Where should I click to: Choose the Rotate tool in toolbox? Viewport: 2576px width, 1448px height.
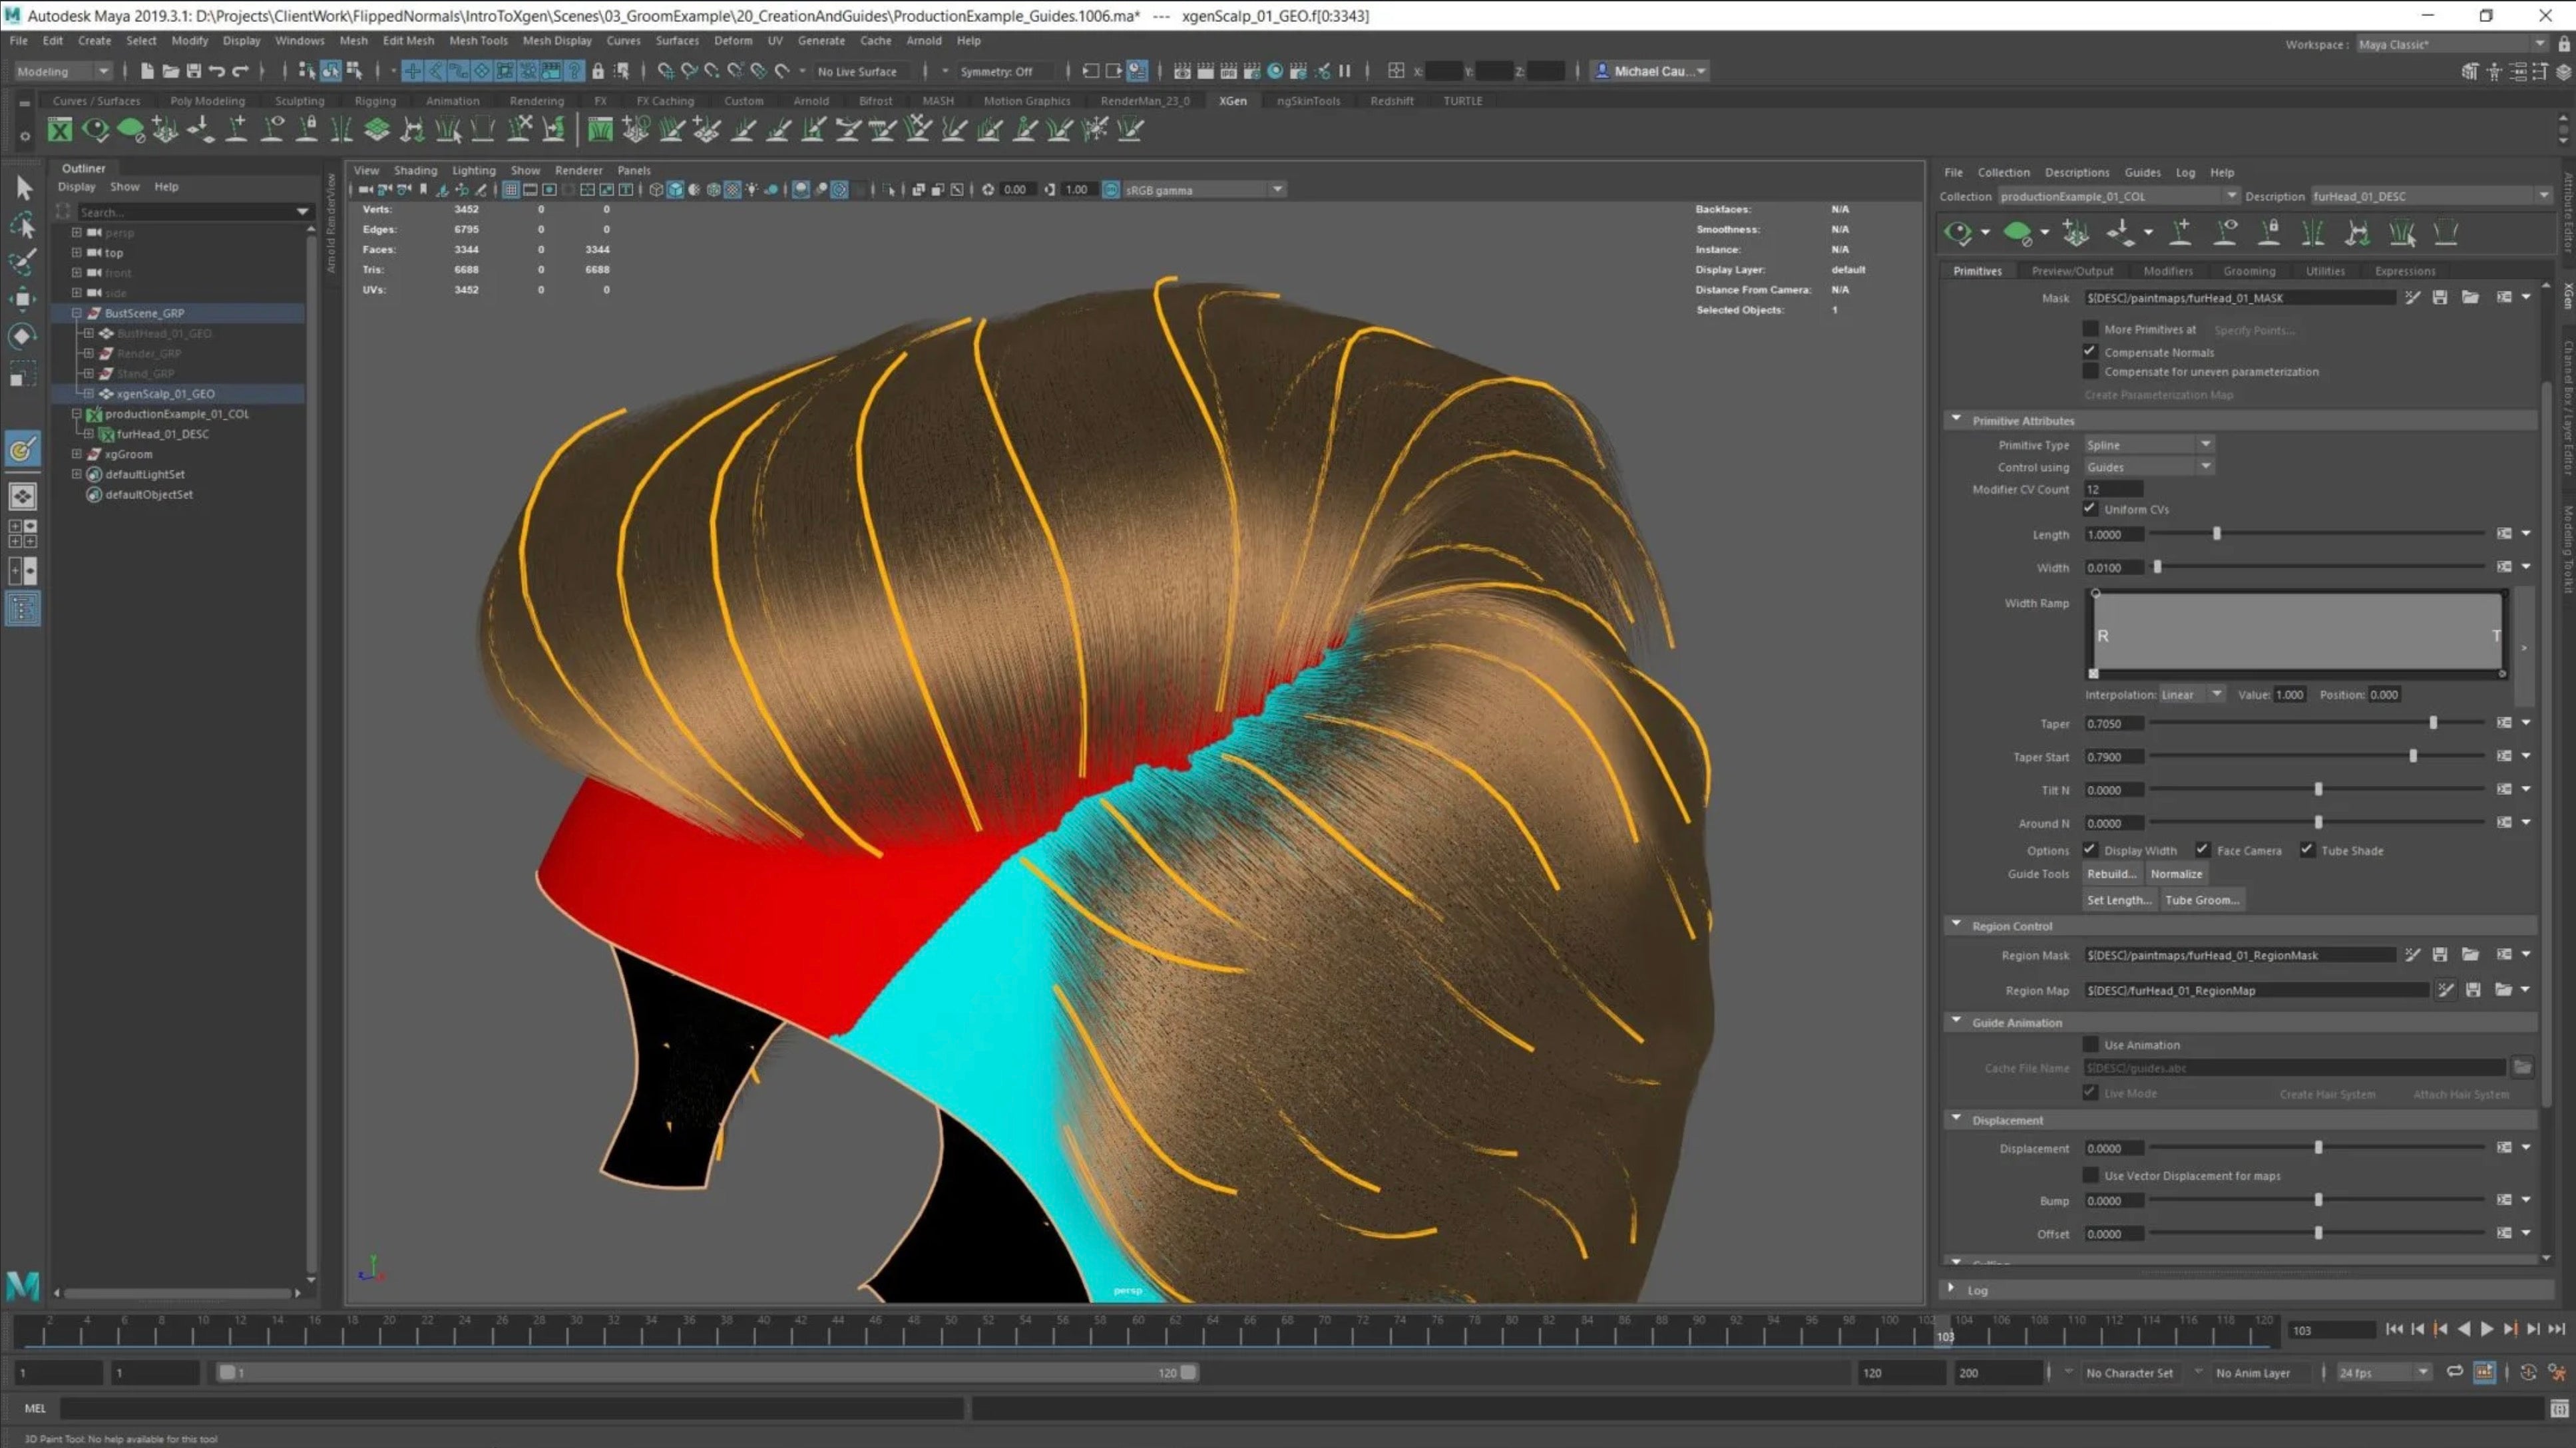[23, 336]
